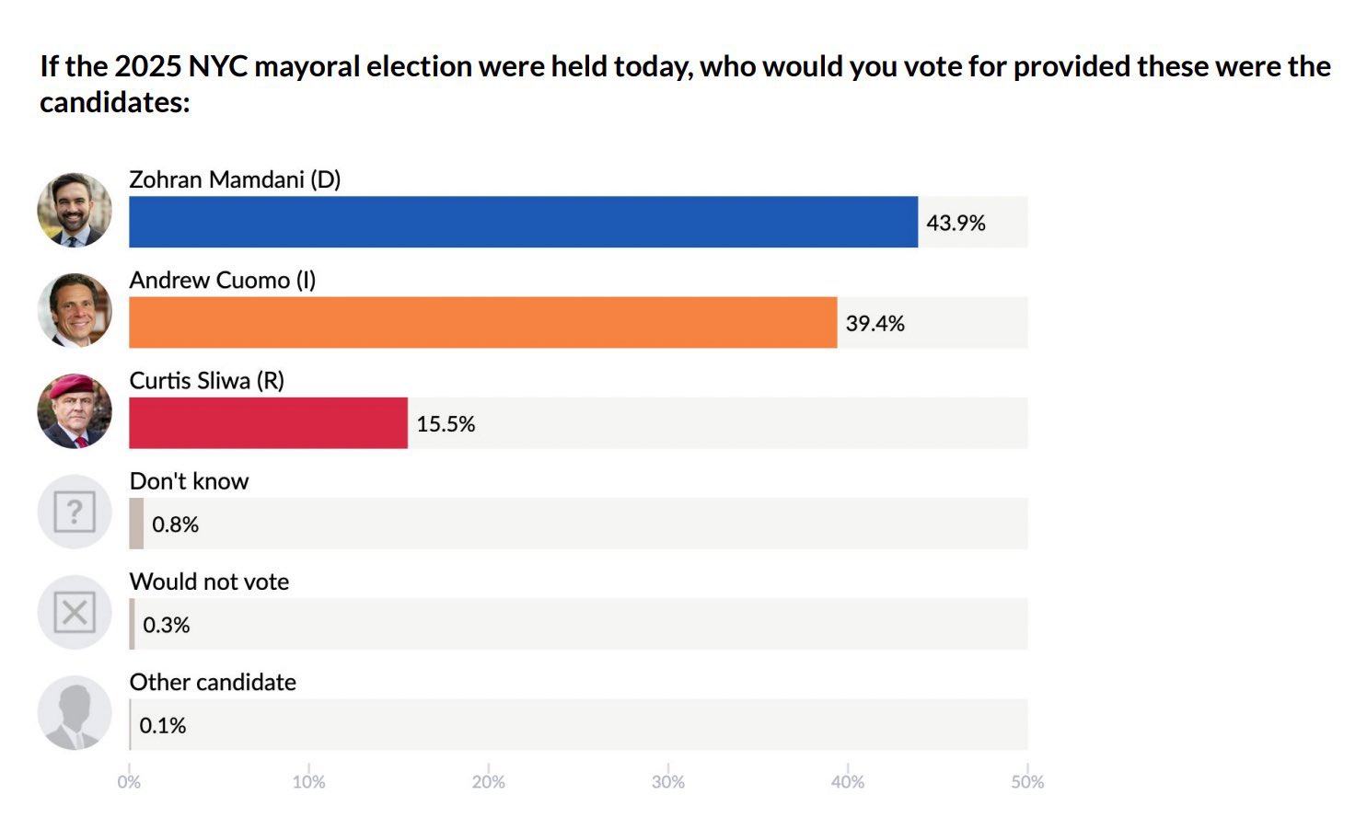Viewport: 1367px width, 818px height.
Task: Click the Andrew Cuomo (I) name label
Action: (223, 280)
